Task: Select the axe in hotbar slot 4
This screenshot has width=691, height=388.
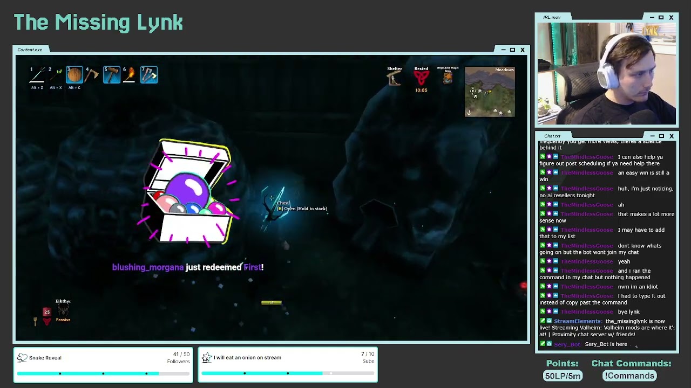Action: point(93,75)
